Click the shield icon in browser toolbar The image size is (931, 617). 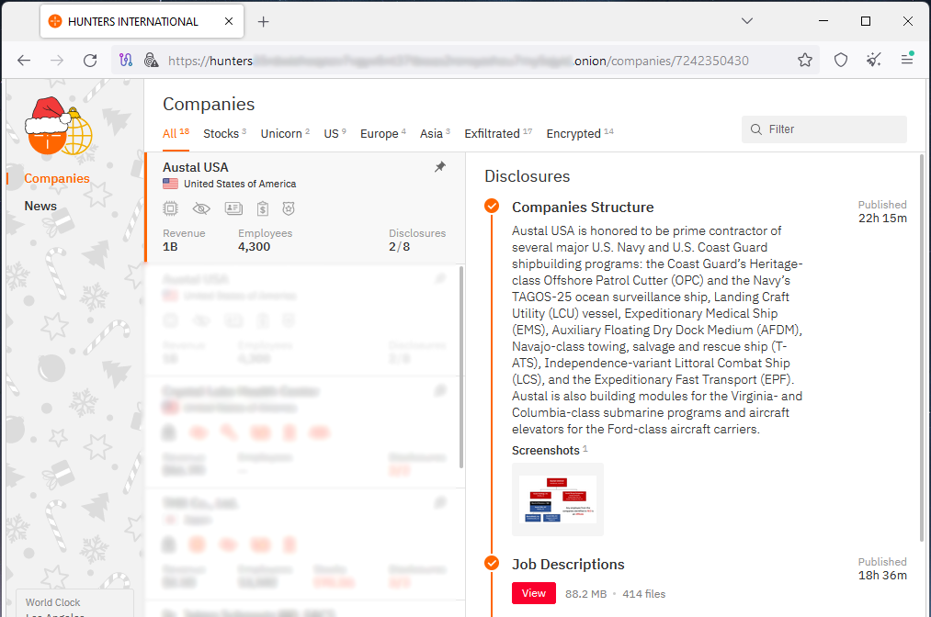[x=841, y=61]
